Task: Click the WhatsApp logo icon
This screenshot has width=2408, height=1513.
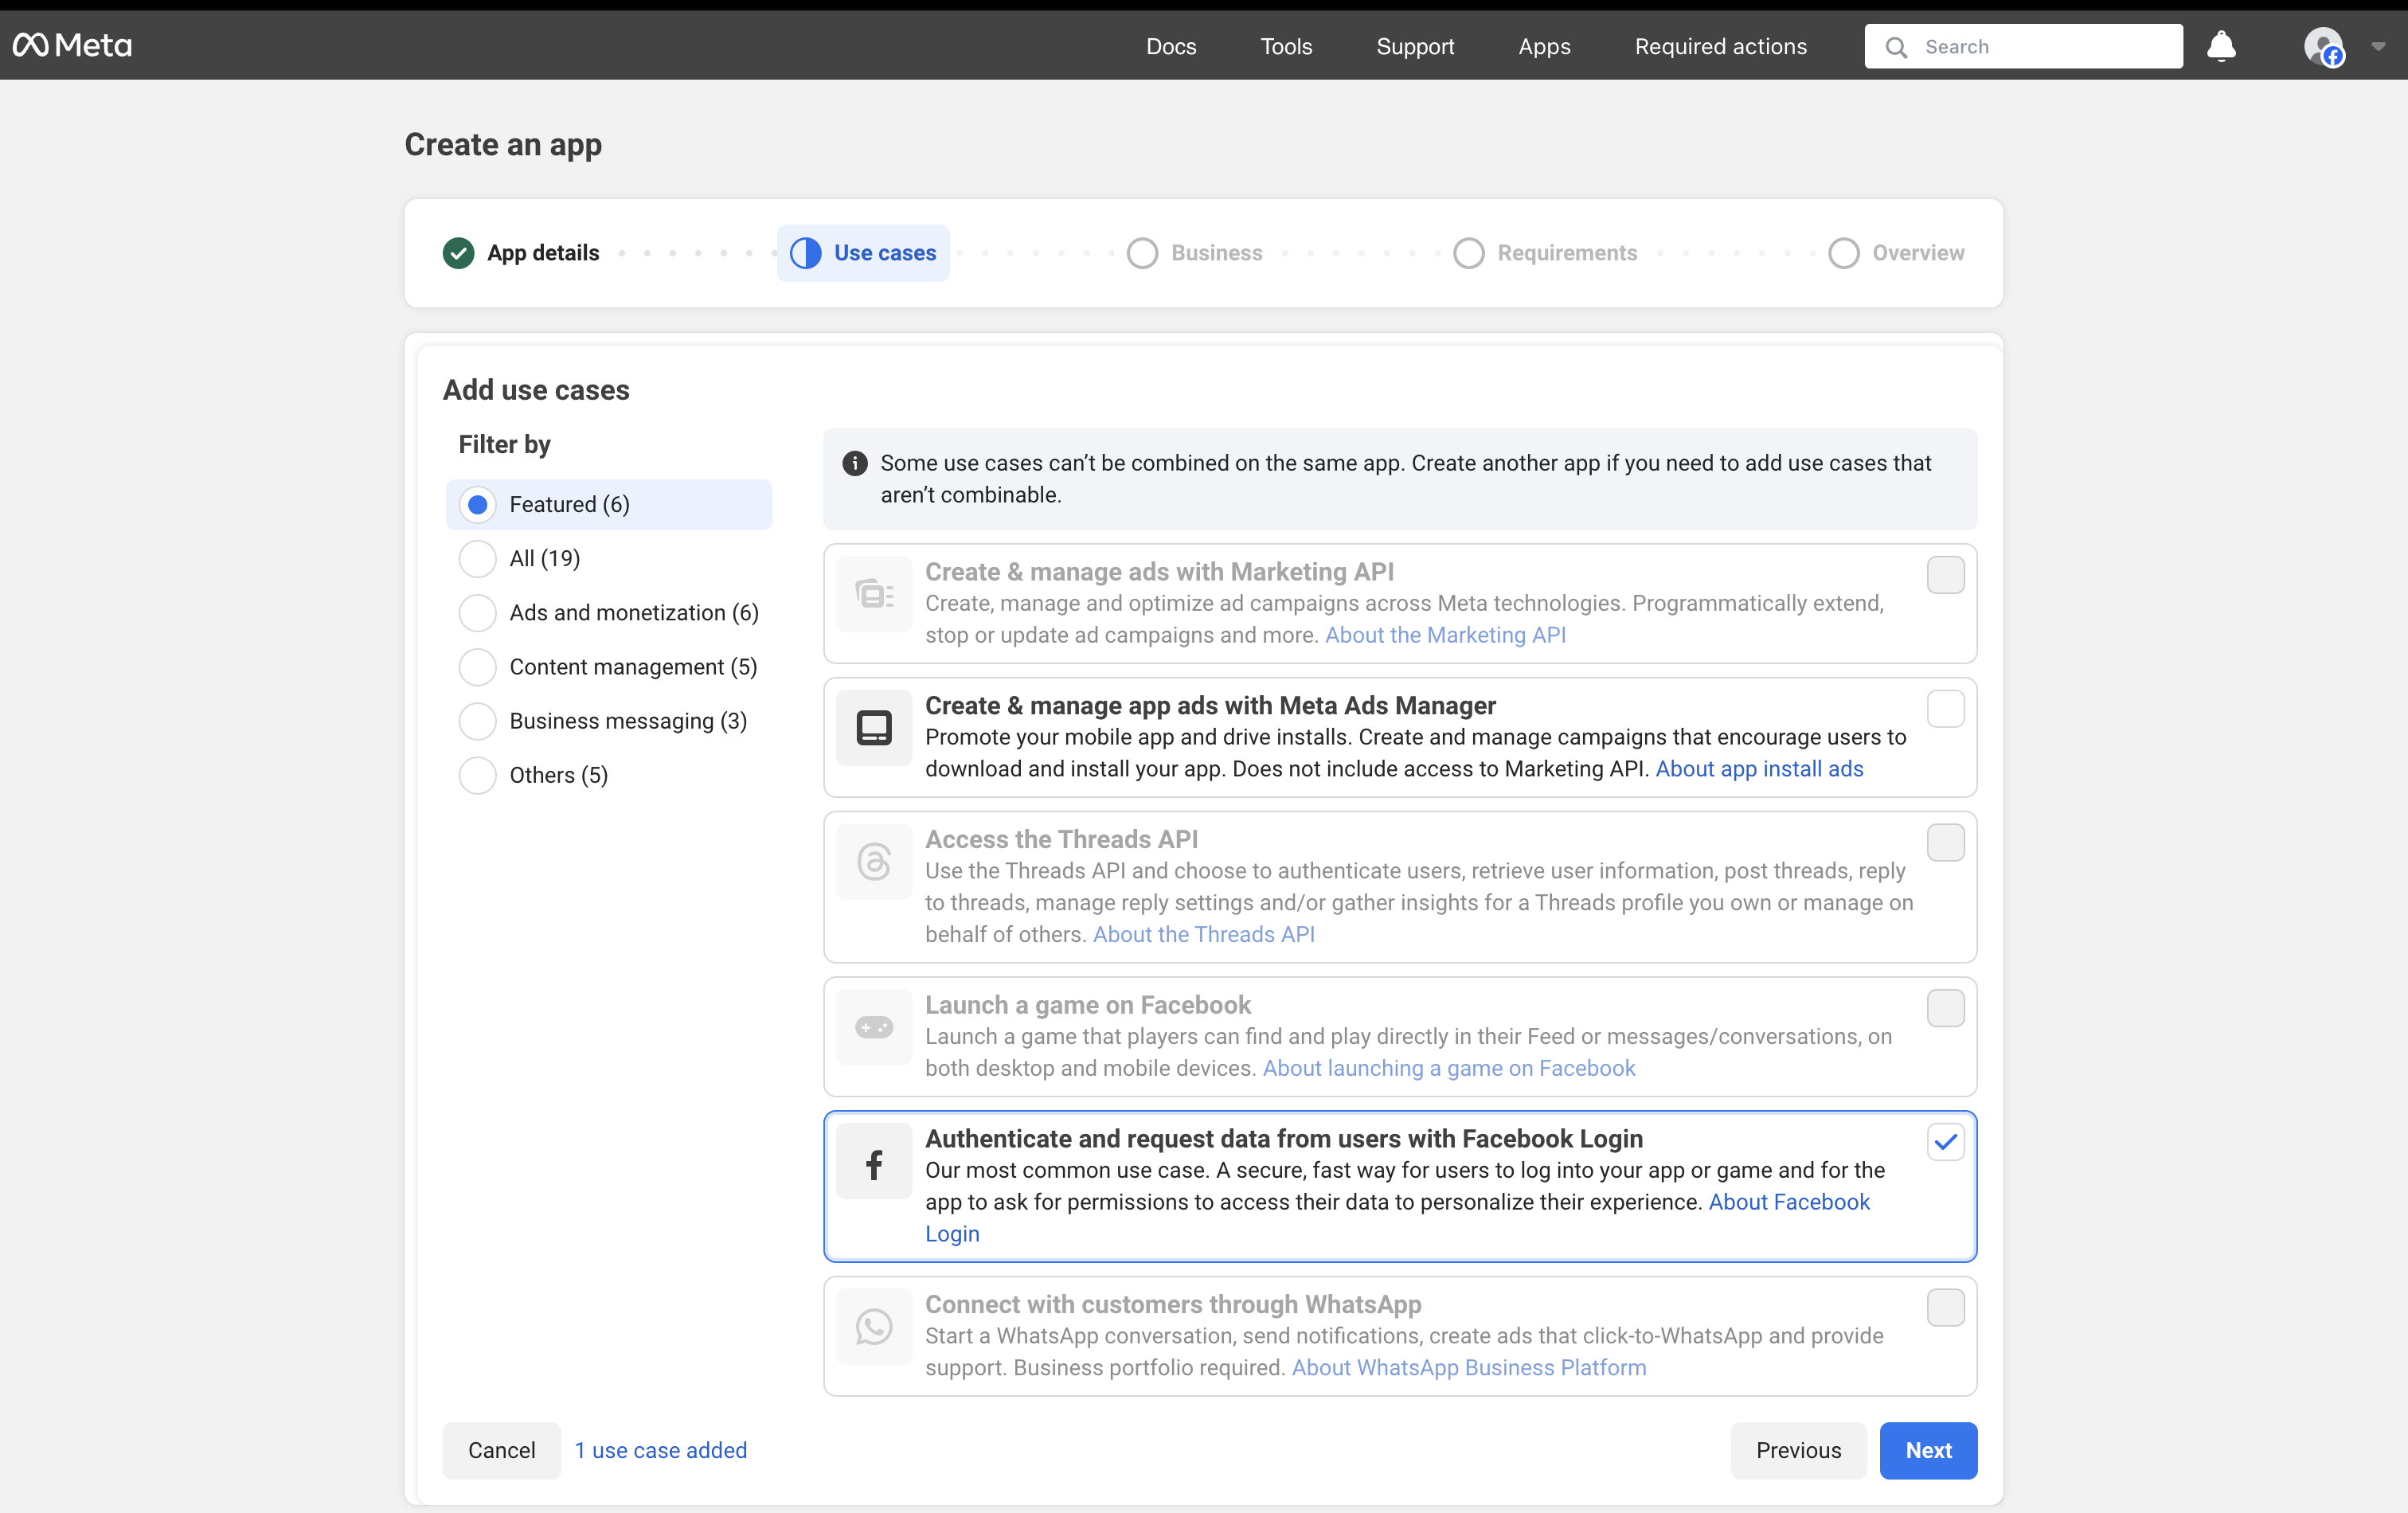Action: 873,1327
